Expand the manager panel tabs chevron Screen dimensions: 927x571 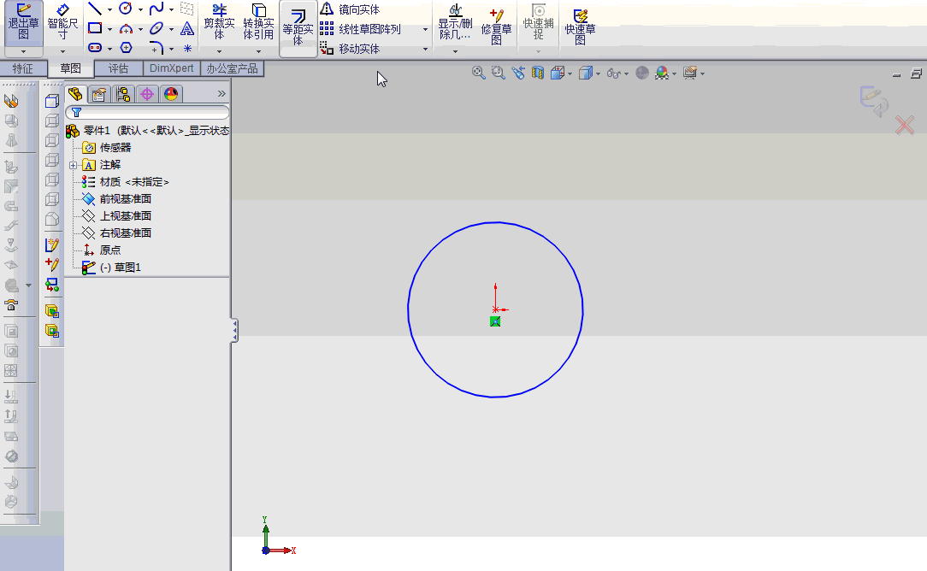pos(221,93)
